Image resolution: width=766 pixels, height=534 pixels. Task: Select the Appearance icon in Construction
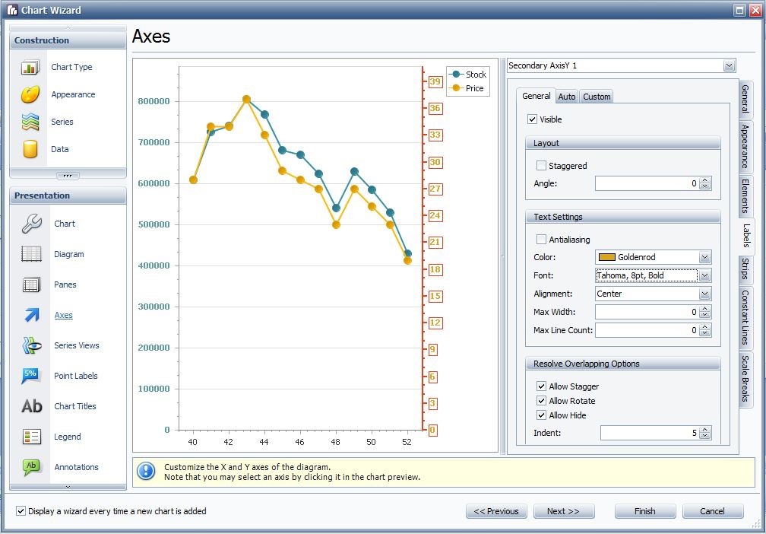point(30,95)
